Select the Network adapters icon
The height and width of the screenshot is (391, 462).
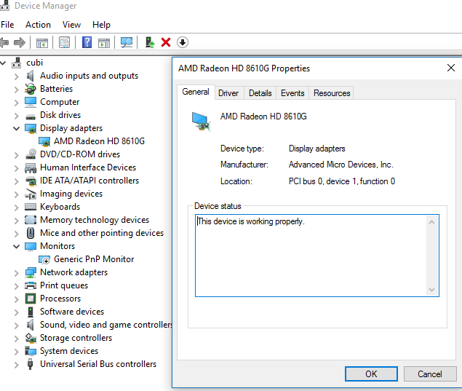[31, 272]
